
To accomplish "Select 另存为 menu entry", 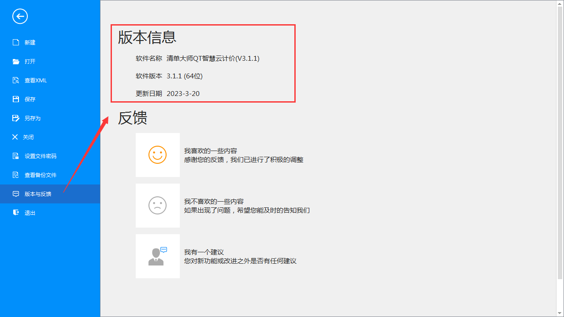I will pos(50,118).
